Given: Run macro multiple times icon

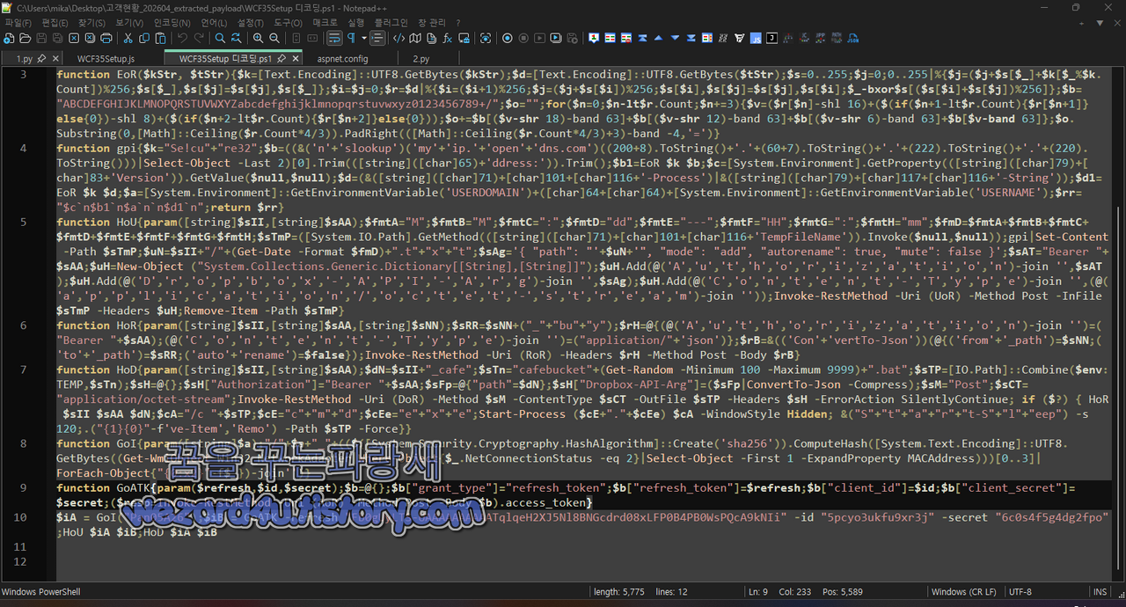Looking at the screenshot, I should point(556,38).
